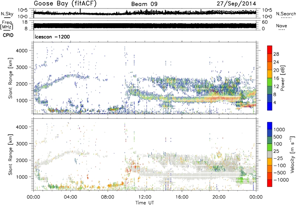
Task: Click the '-1000' velocity colorbar tick
Action: click(281, 180)
